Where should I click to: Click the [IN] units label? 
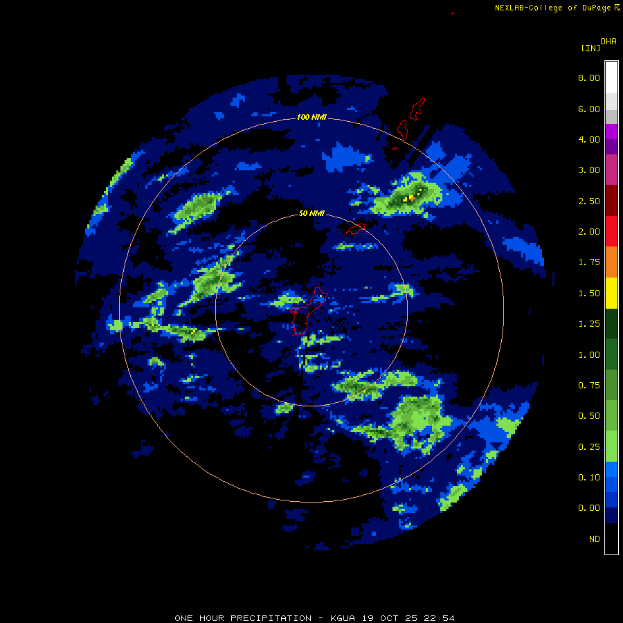pos(590,48)
